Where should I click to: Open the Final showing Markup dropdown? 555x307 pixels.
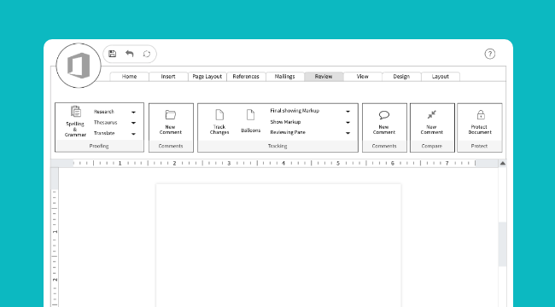click(x=310, y=111)
